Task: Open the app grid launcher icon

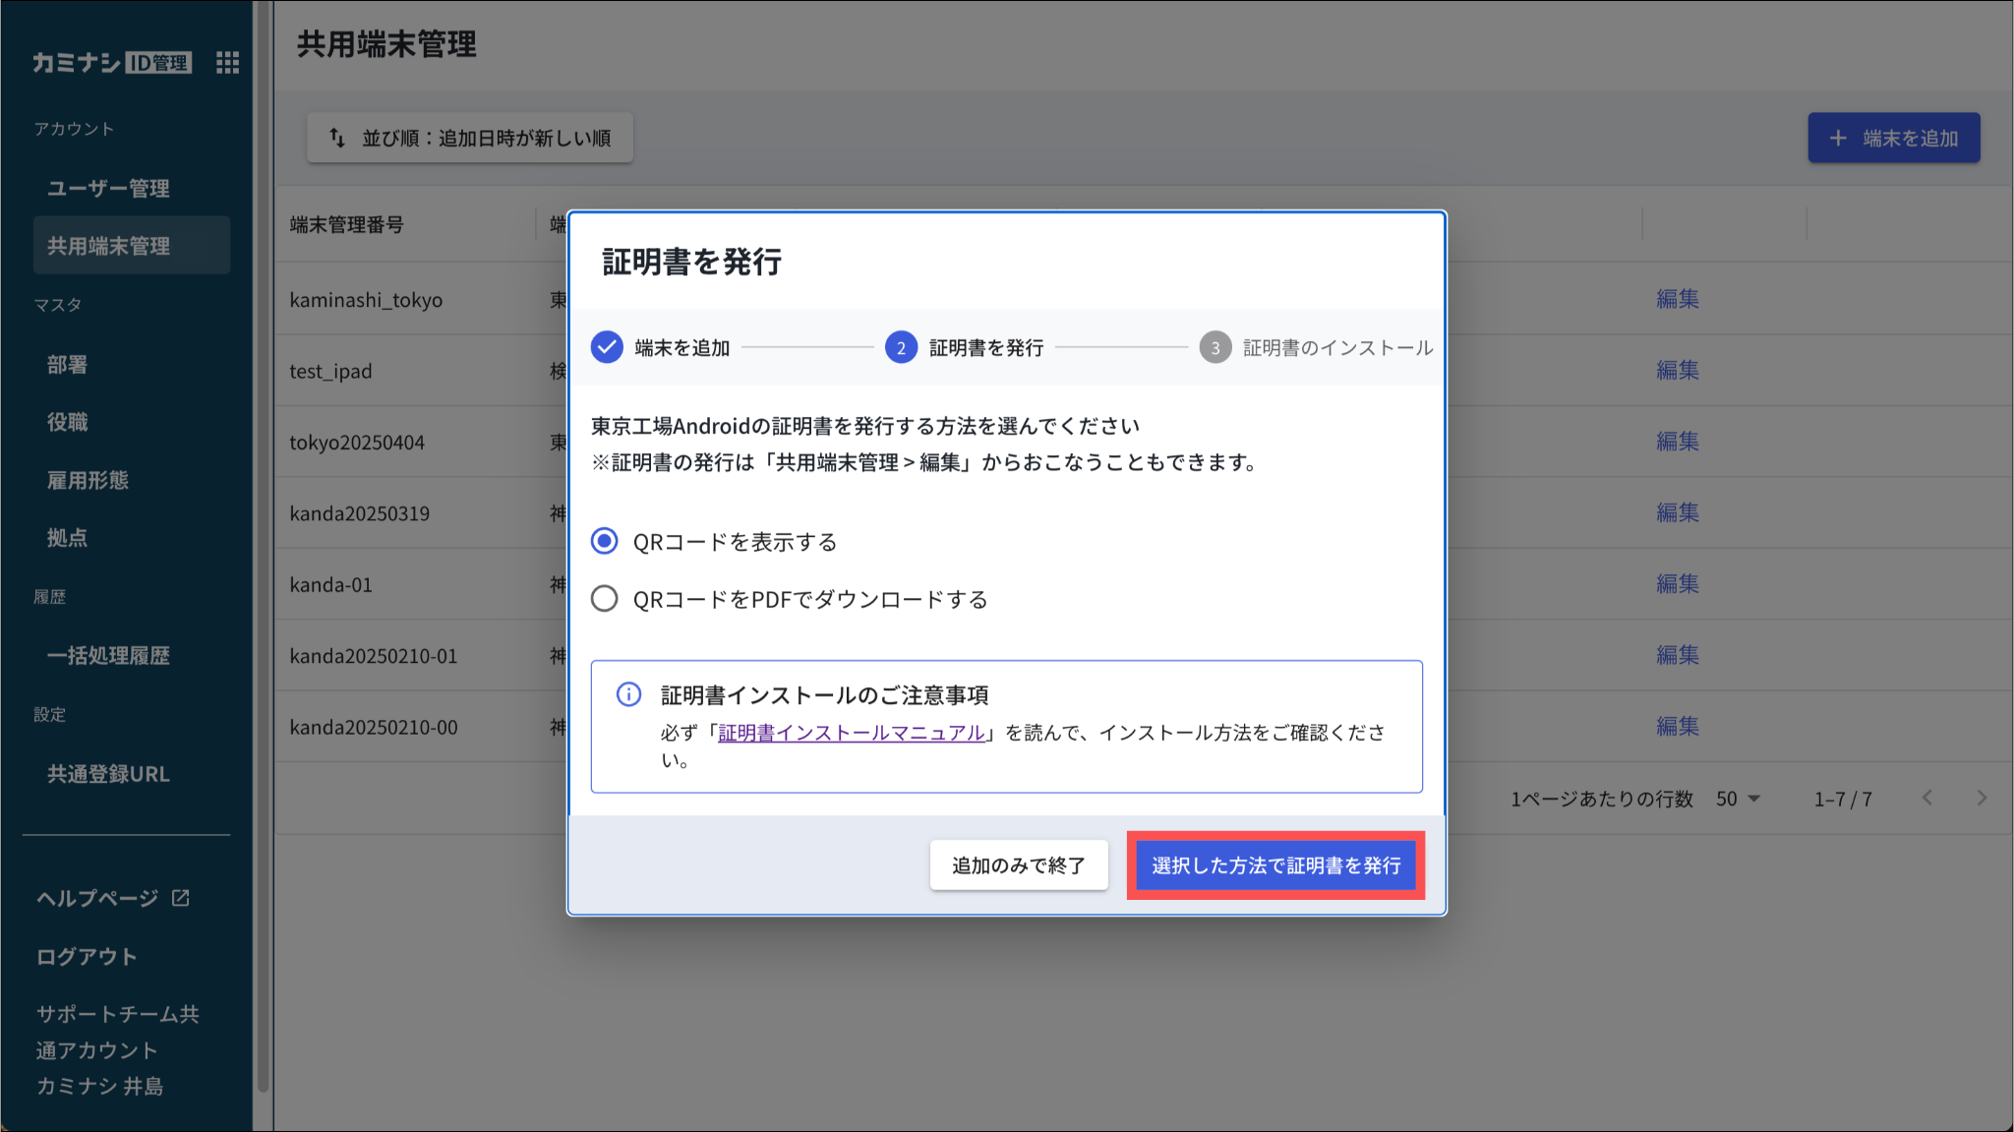Action: coord(227,63)
